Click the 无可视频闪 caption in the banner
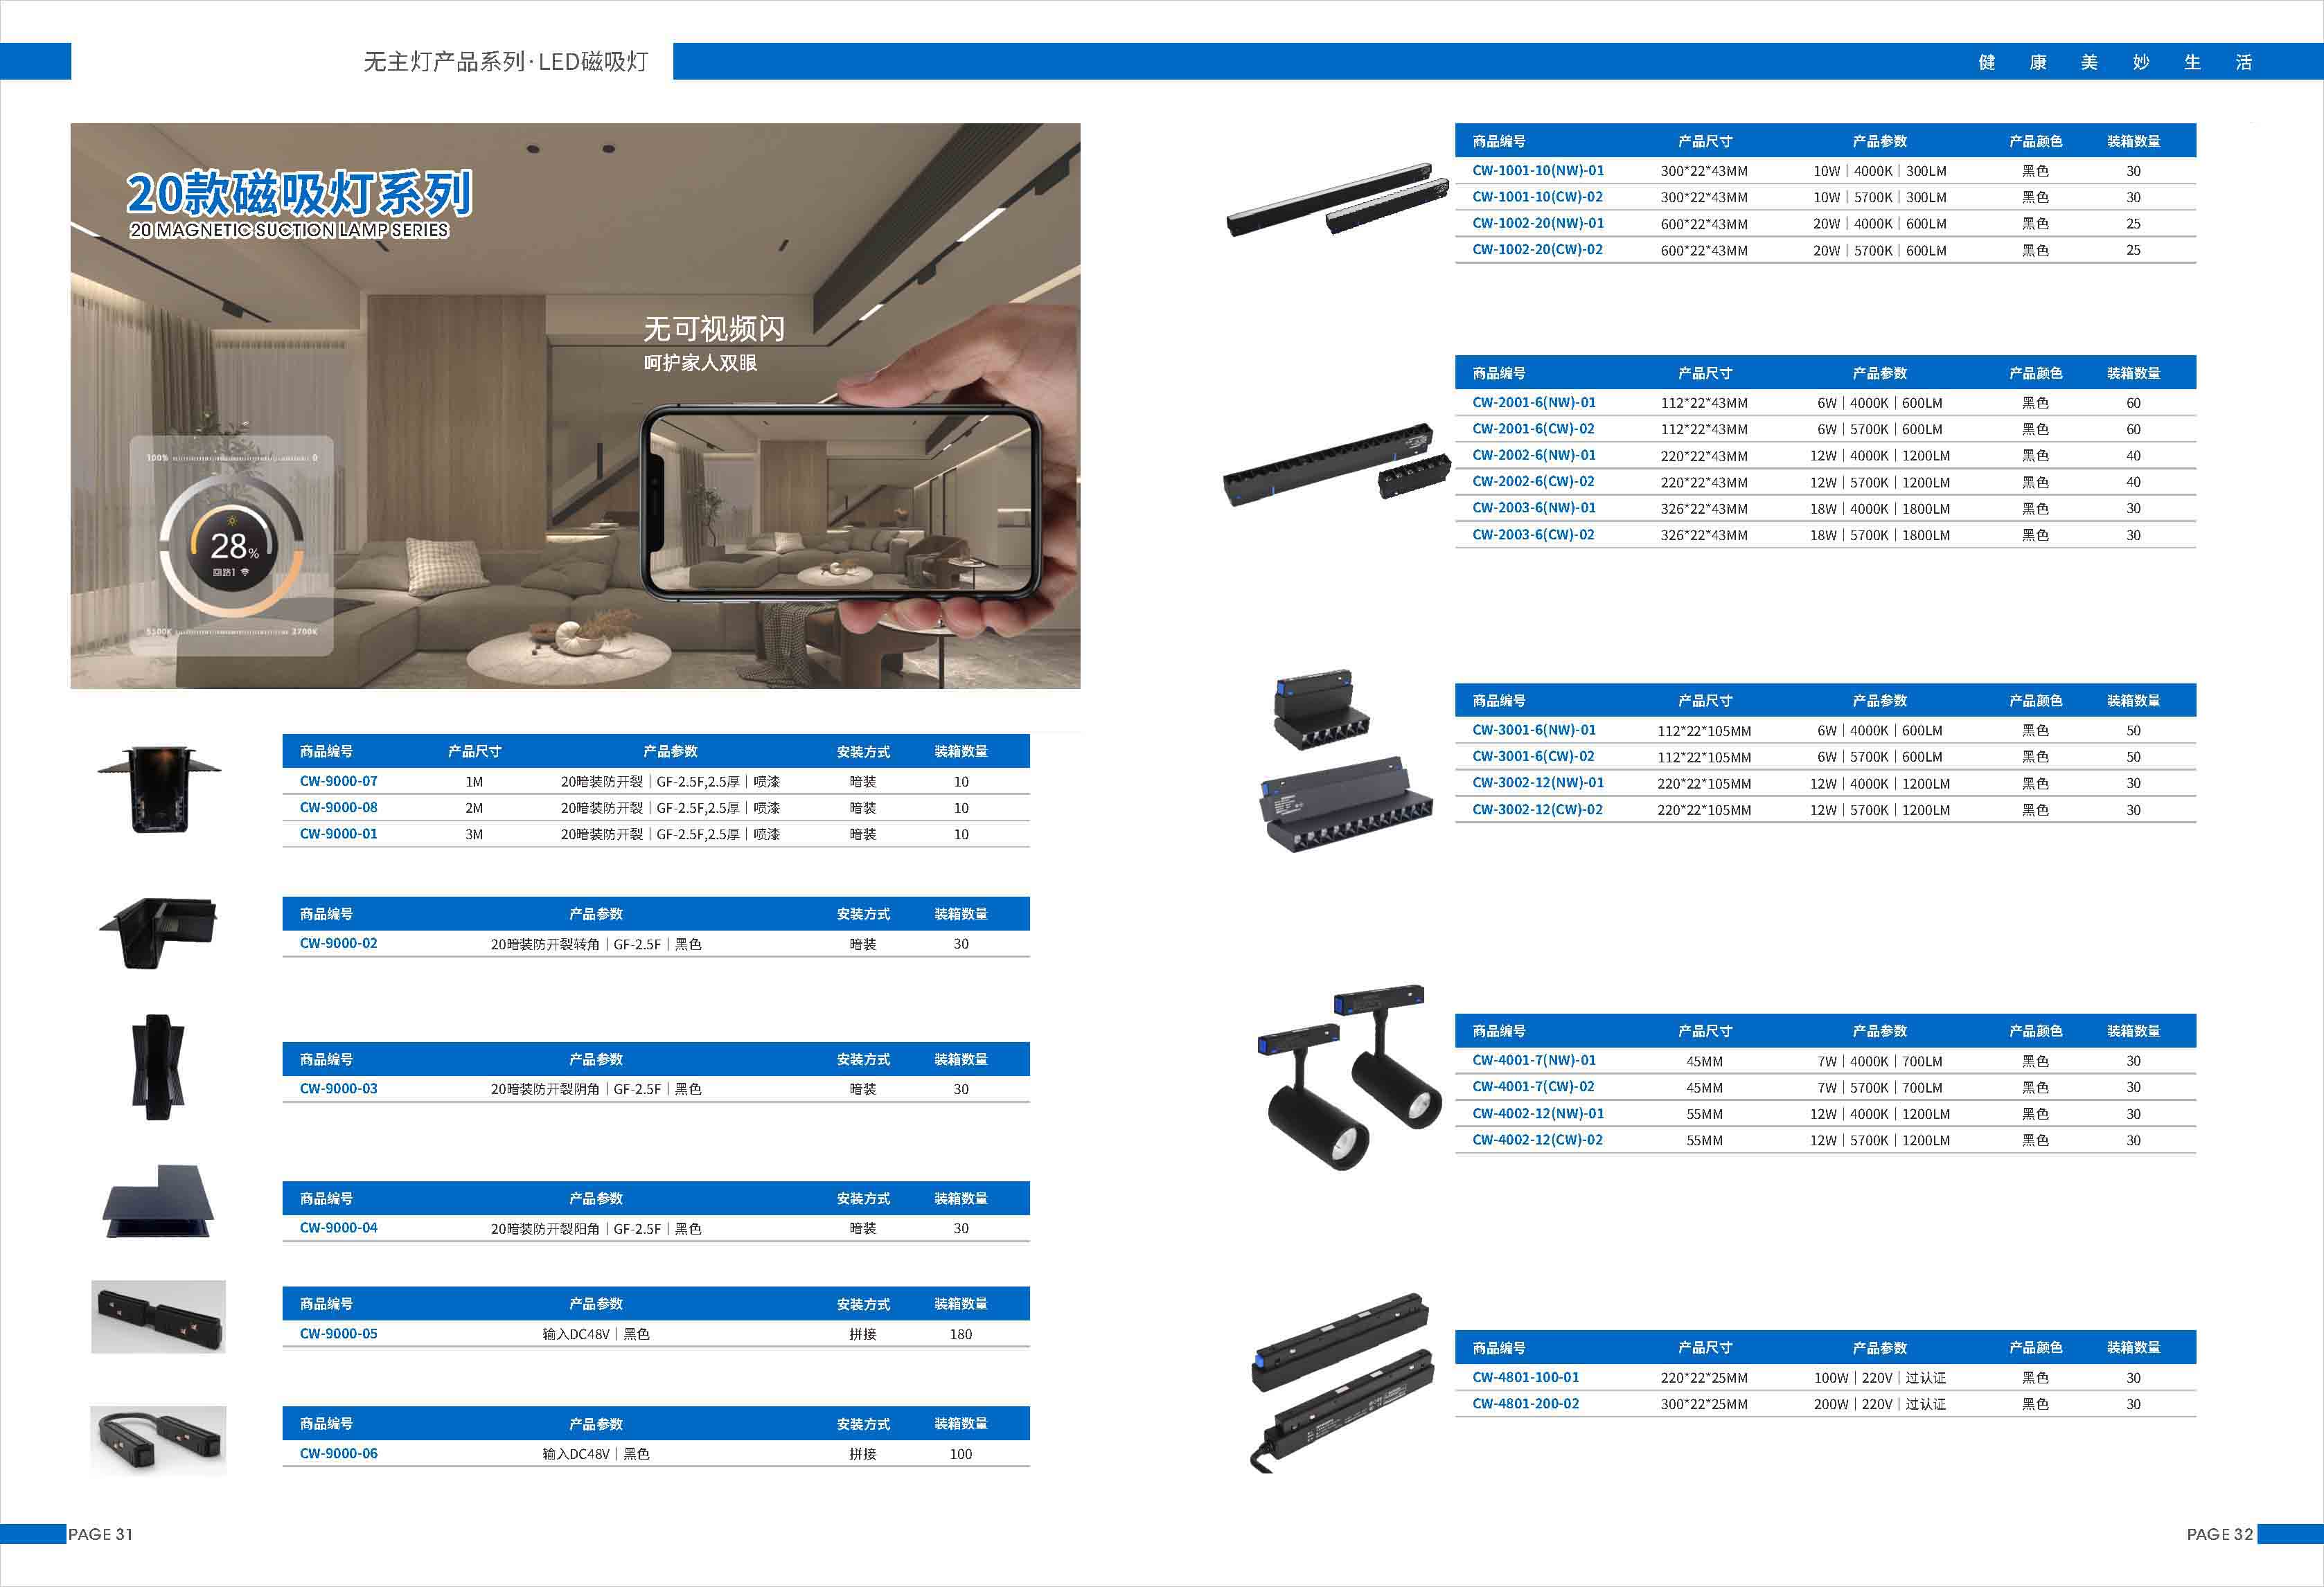Screen dimensions: 2324x1587 pos(714,328)
